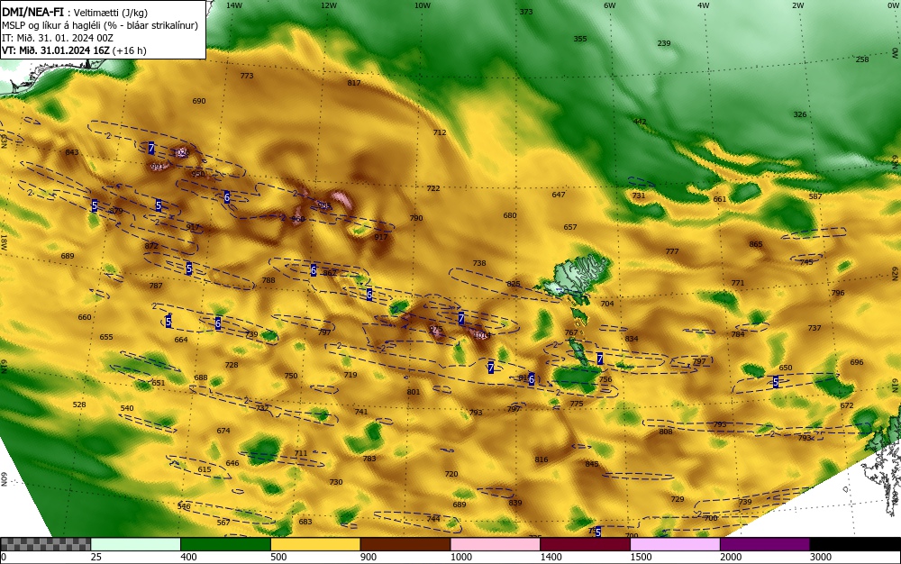The image size is (901, 564).
Task: Click the '12W' longitude label
Action: tap(328, 5)
